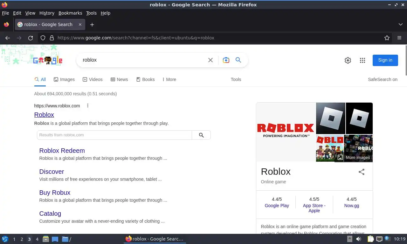Open the Google apps grid icon
This screenshot has height=244, width=407.
click(x=362, y=60)
